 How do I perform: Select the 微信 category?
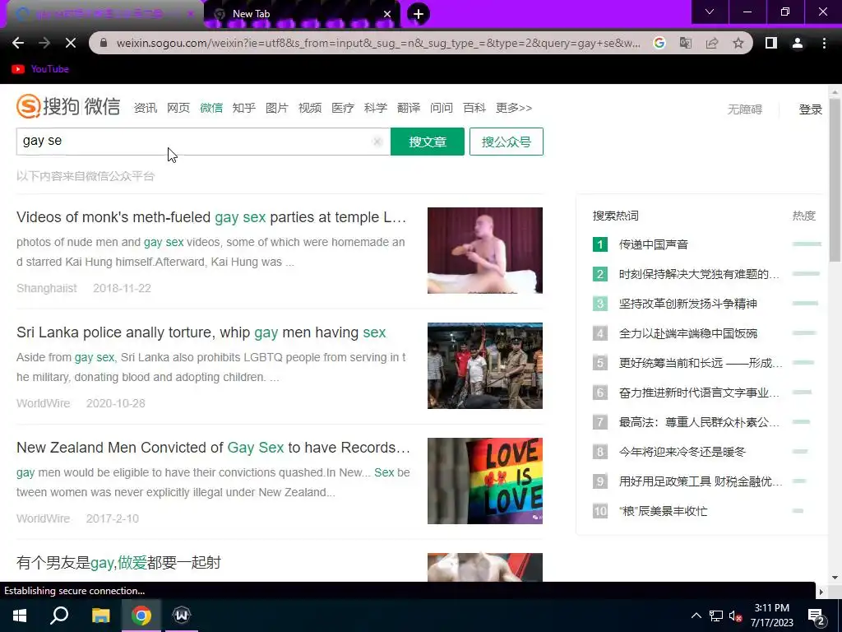tap(211, 108)
